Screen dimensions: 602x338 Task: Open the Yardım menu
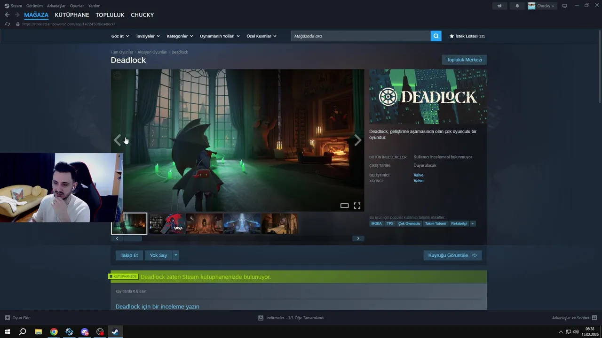point(94,6)
